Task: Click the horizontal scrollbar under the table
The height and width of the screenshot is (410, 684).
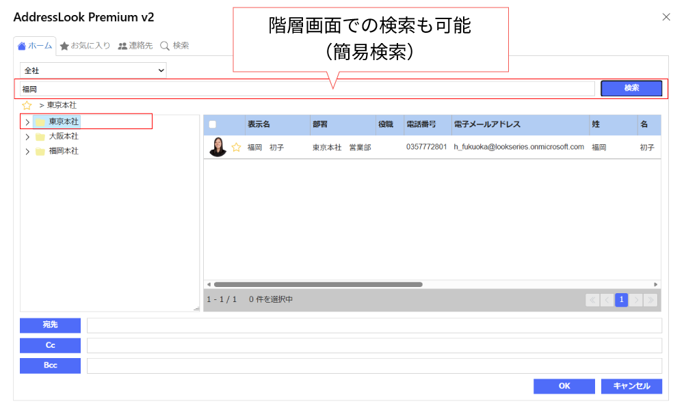Action: [x=318, y=284]
